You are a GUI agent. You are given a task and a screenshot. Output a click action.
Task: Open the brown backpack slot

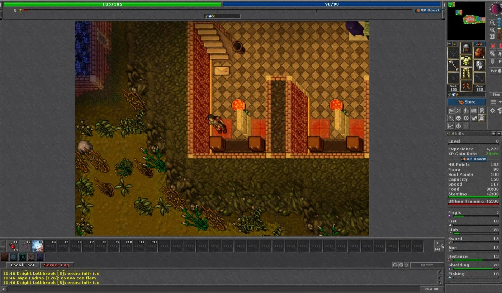(x=479, y=53)
